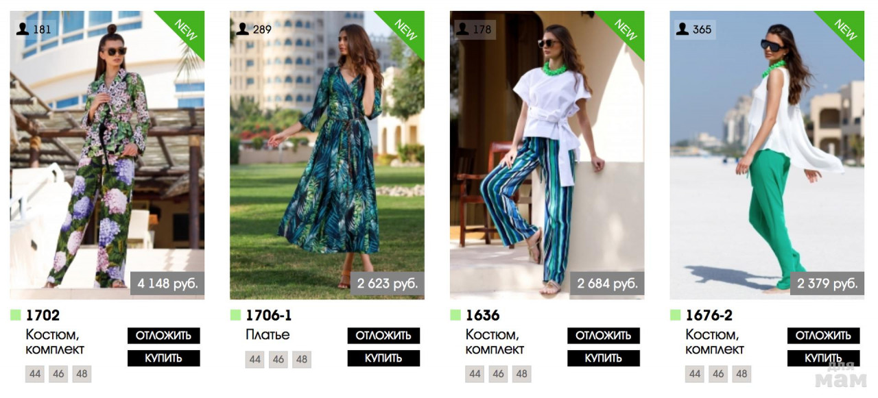Select size 48 for product 1636
878x398 pixels.
click(x=522, y=374)
